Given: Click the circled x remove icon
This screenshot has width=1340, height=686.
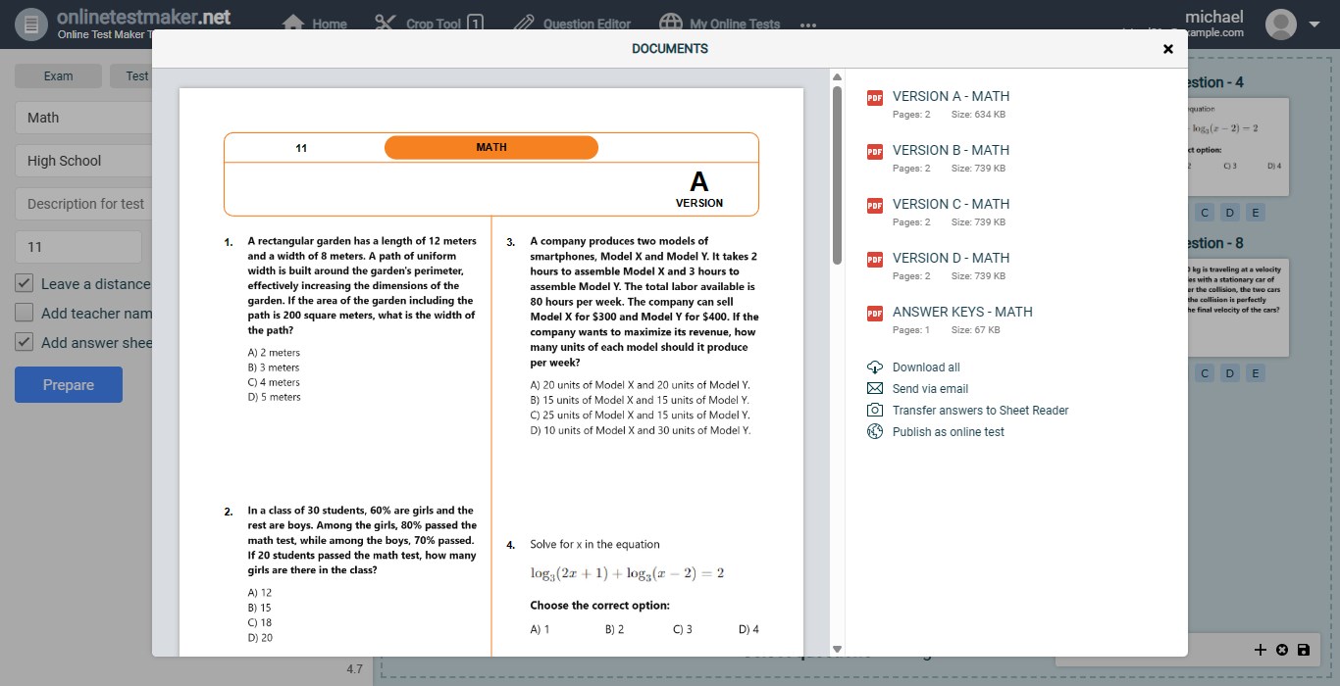Looking at the screenshot, I should coord(1282,650).
